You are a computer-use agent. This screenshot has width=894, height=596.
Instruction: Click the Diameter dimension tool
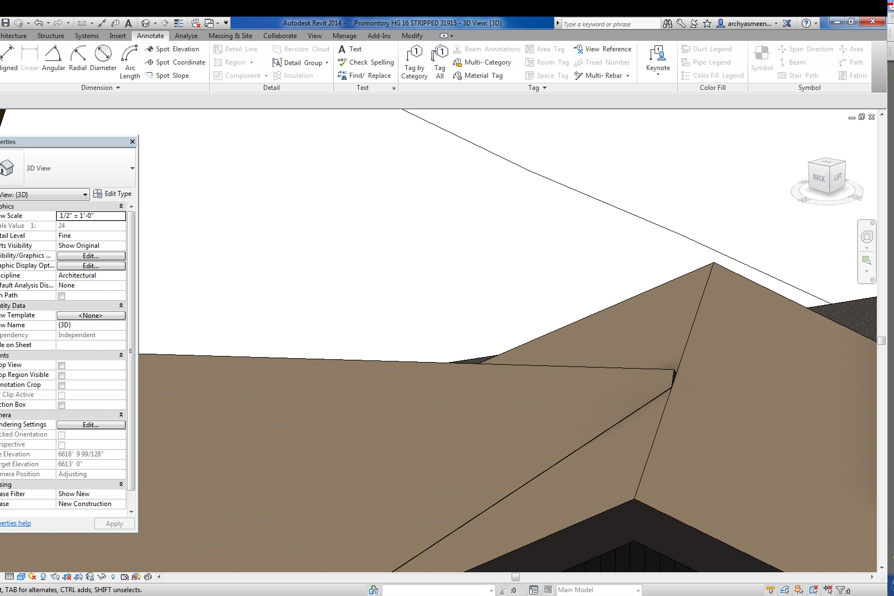[x=103, y=58]
